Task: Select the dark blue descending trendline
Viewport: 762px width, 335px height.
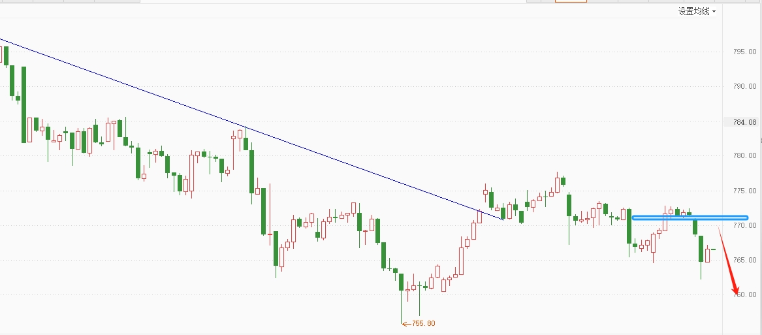Action: tap(251, 129)
